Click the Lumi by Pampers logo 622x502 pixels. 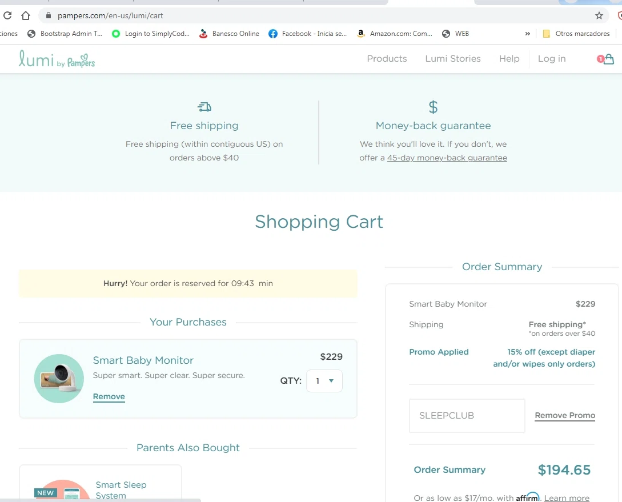[x=57, y=59]
